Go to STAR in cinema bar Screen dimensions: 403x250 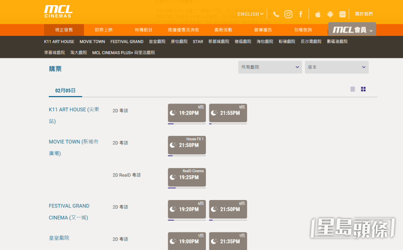pyautogui.click(x=198, y=41)
